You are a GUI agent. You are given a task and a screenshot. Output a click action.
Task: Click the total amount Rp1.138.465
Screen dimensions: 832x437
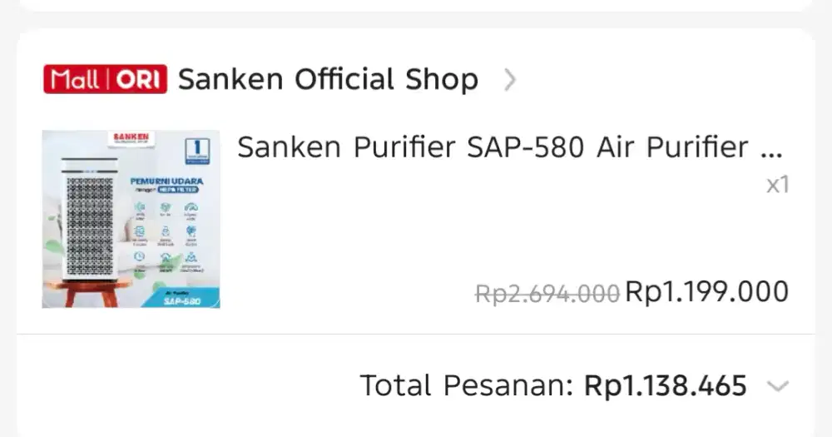tap(666, 386)
